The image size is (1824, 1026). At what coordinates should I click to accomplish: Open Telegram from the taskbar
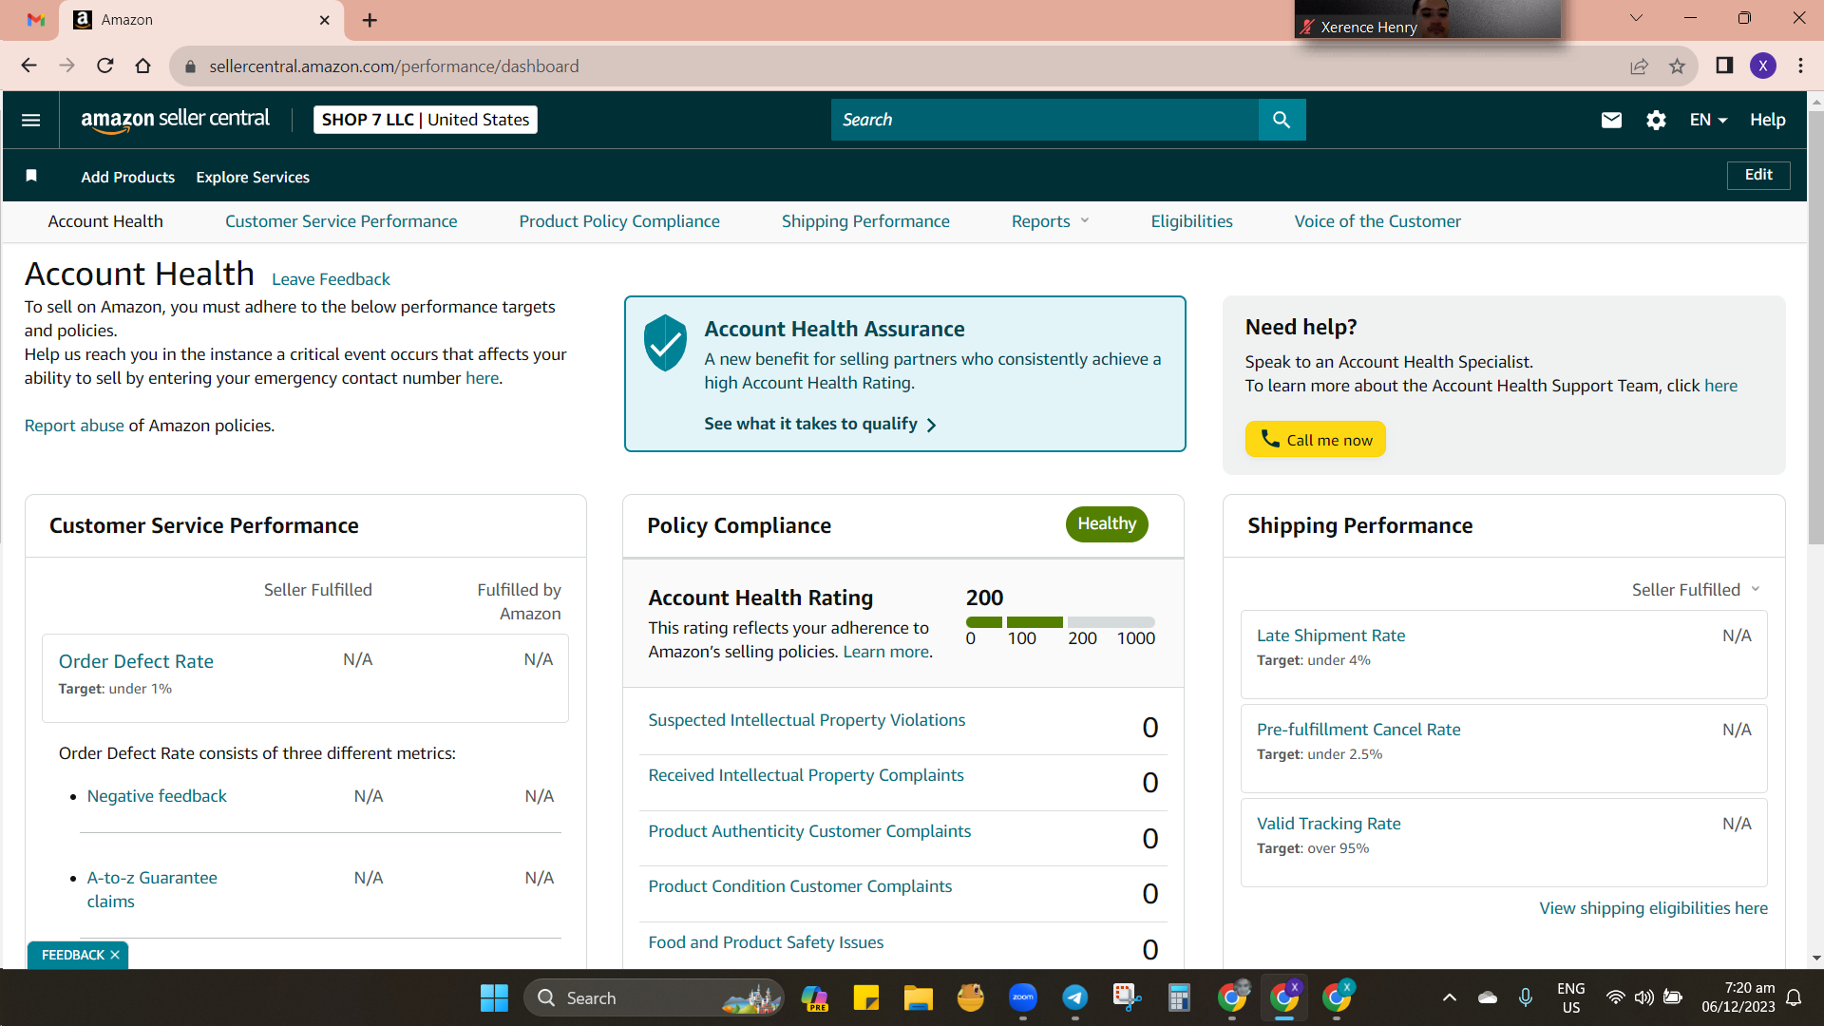(1075, 997)
